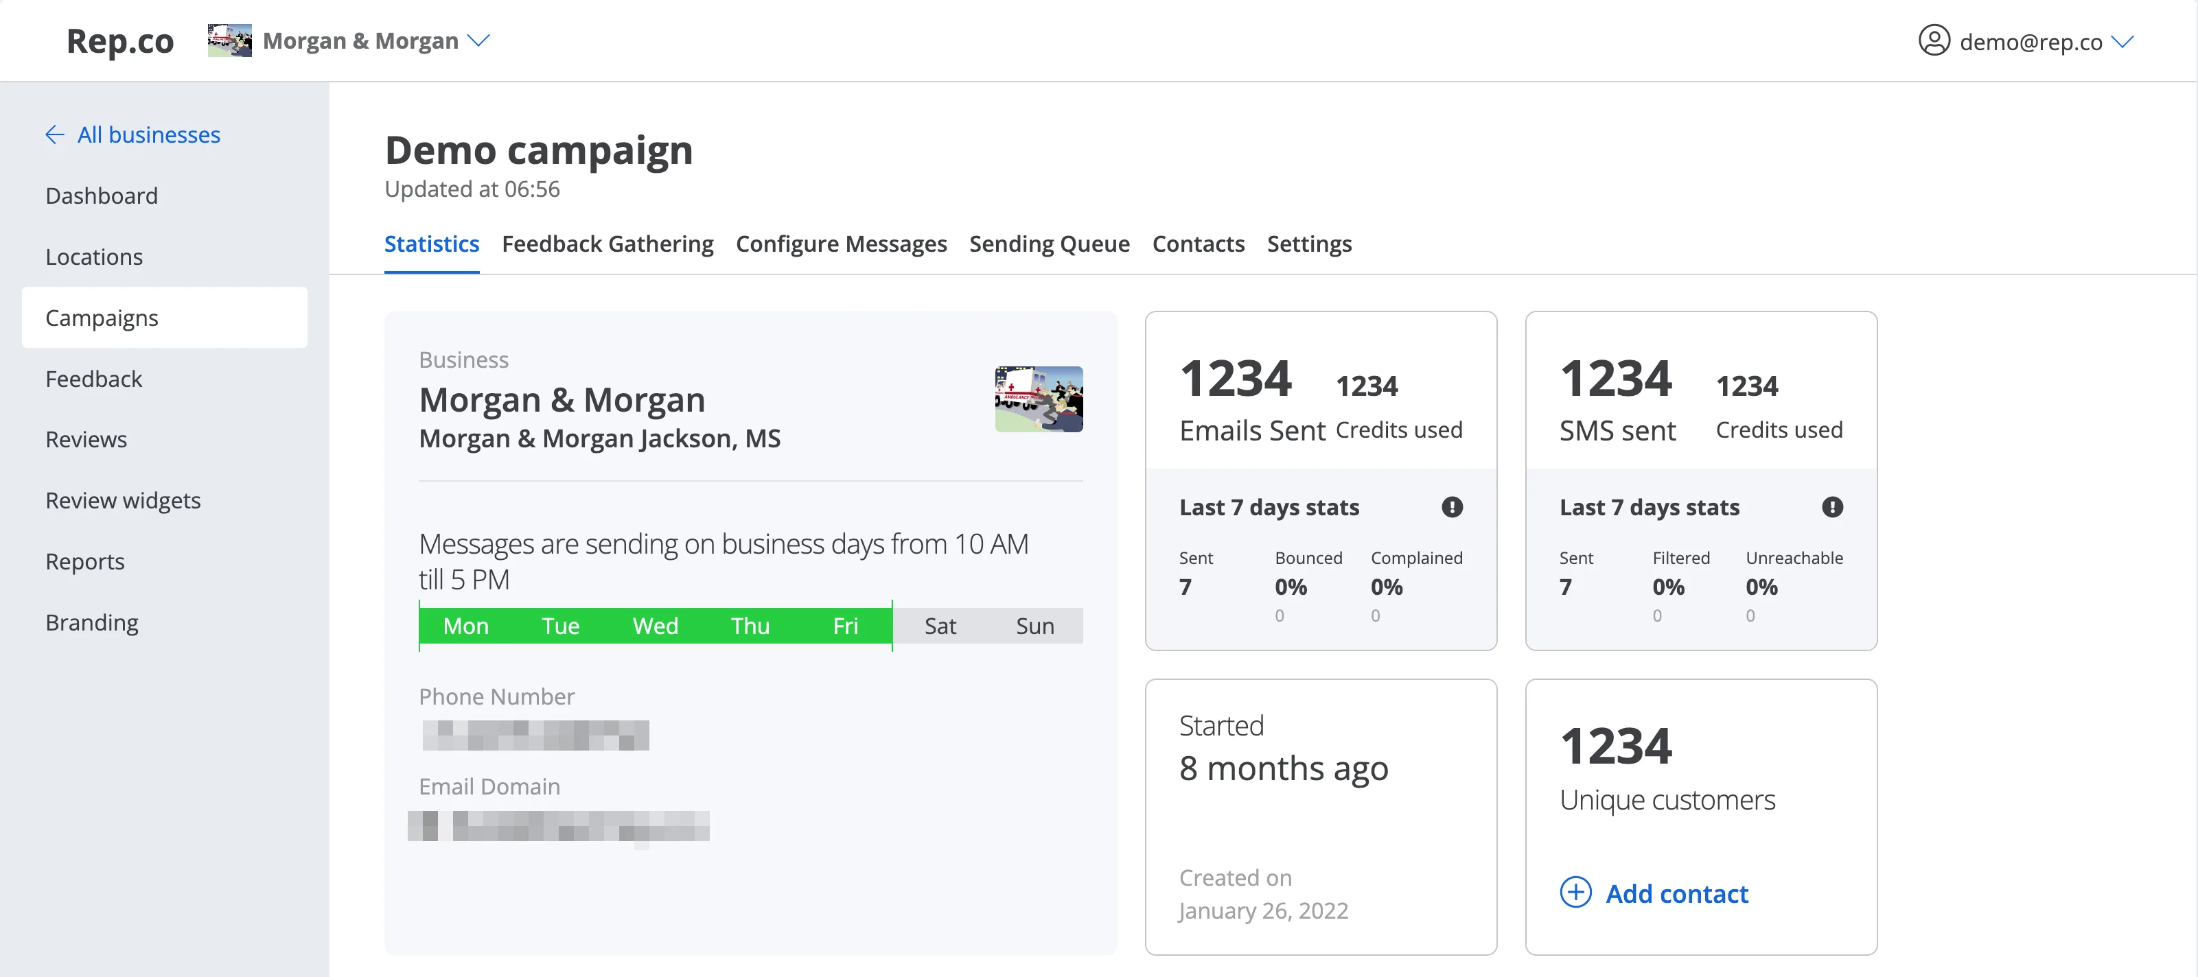Click the plus circle icon beside Add contact
The height and width of the screenshot is (977, 2198).
coord(1576,893)
